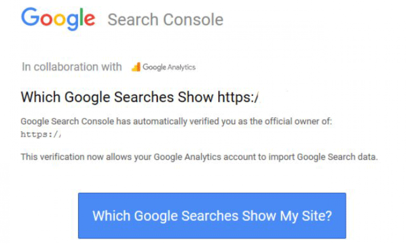Screen dimensions: 406x244
Task: Click the import Google Search data sentence
Action: (199, 157)
